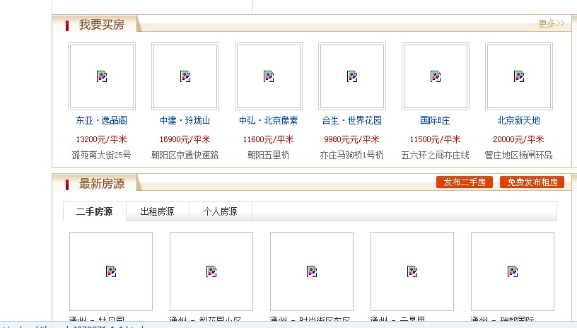Screen dimensions: 577x328
Task: Click address text 亦庄马驹桥1号桥
Action: (x=352, y=155)
